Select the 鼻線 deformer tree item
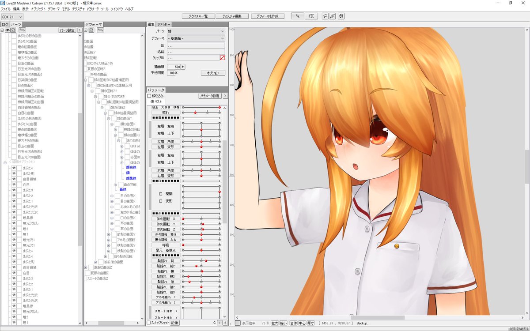This screenshot has width=530, height=331. [x=123, y=190]
